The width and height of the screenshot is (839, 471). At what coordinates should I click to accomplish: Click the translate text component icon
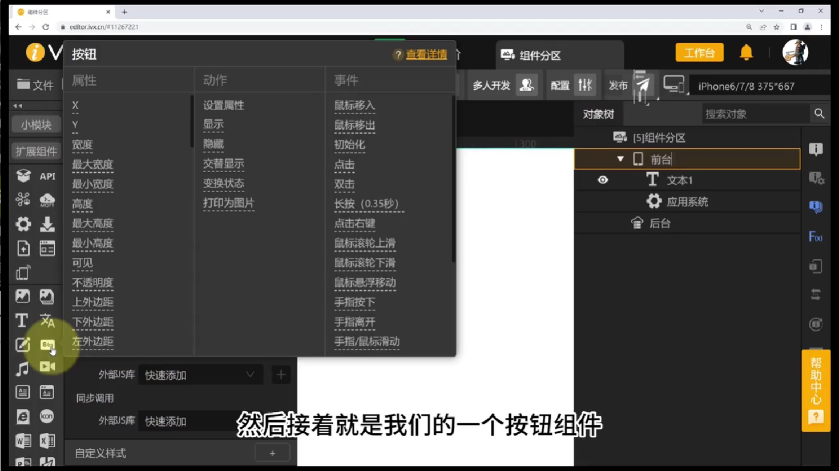47,320
